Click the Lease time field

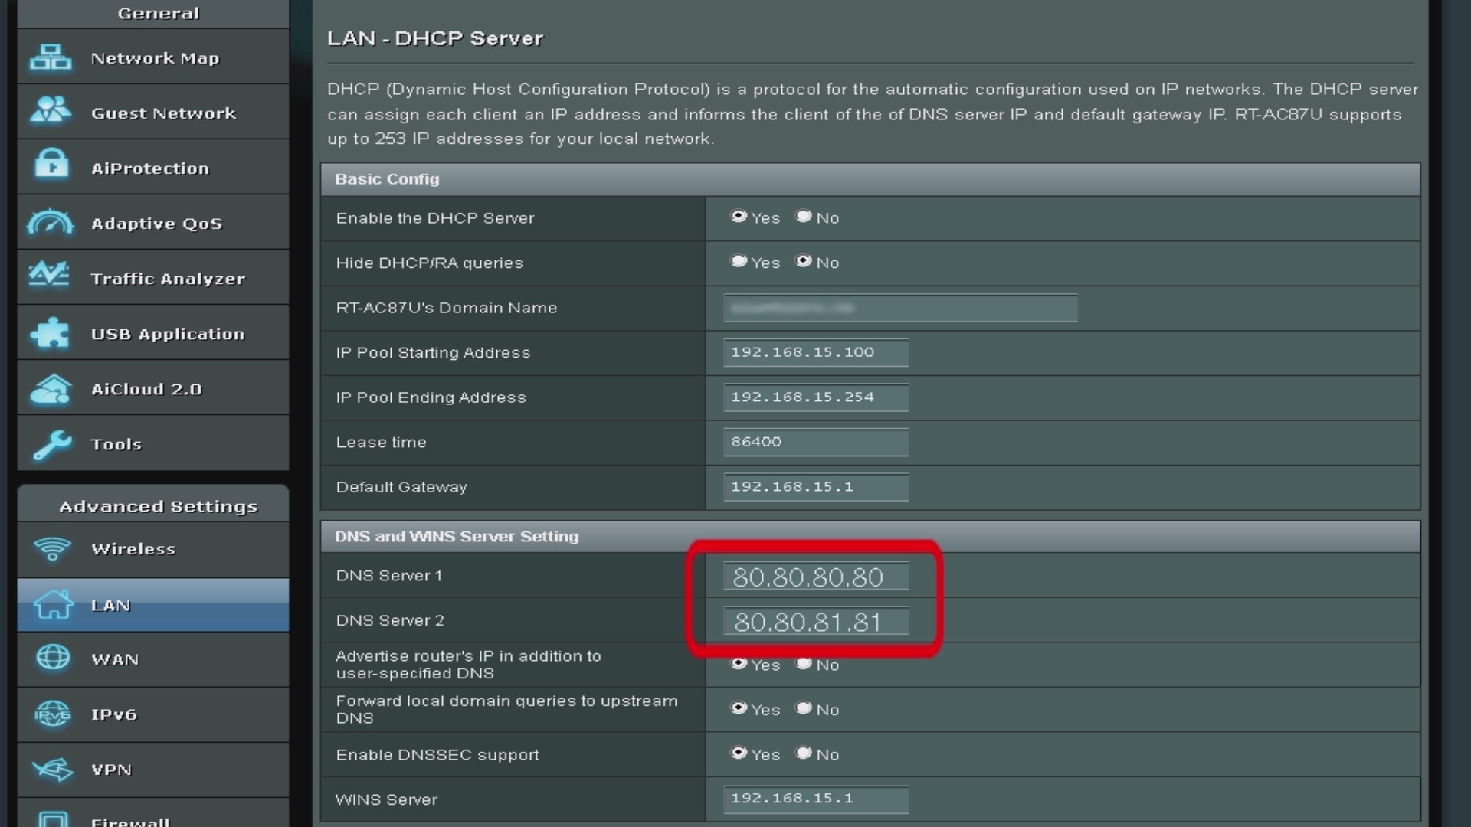816,442
